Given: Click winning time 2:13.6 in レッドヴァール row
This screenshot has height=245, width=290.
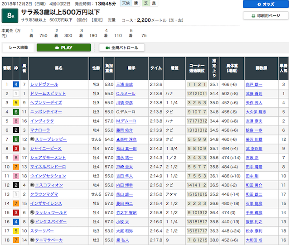Looking at the screenshot, I should 156,85.
